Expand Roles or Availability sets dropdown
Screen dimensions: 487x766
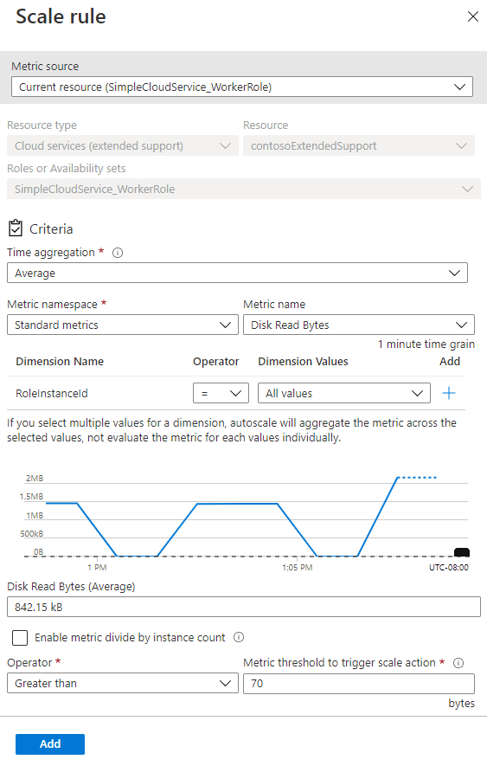tap(244, 189)
